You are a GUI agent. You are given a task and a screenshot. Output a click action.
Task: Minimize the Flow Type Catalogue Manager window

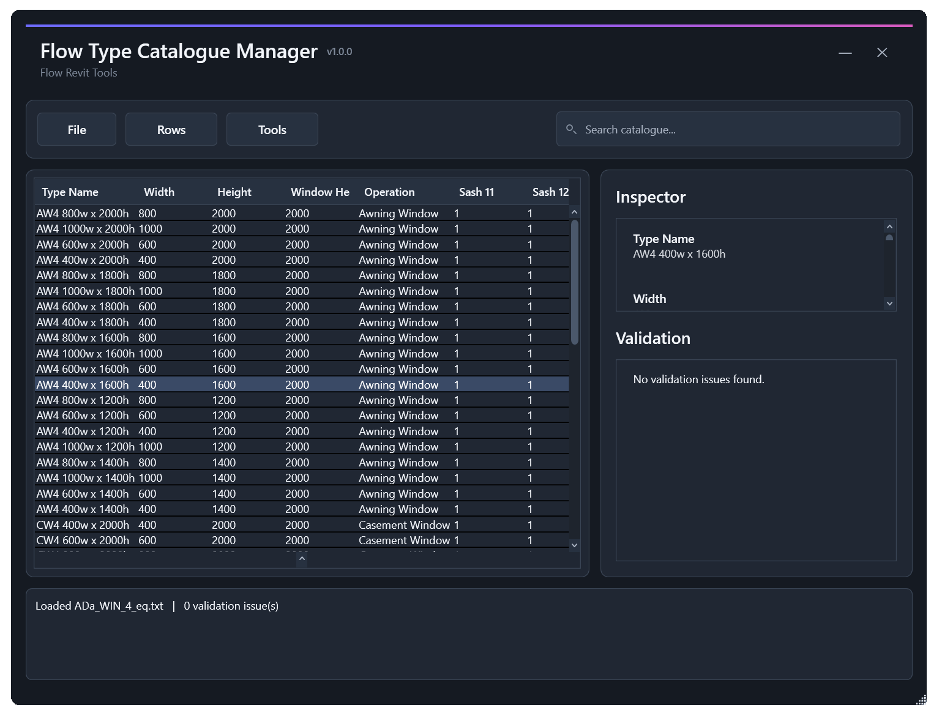pyautogui.click(x=845, y=53)
